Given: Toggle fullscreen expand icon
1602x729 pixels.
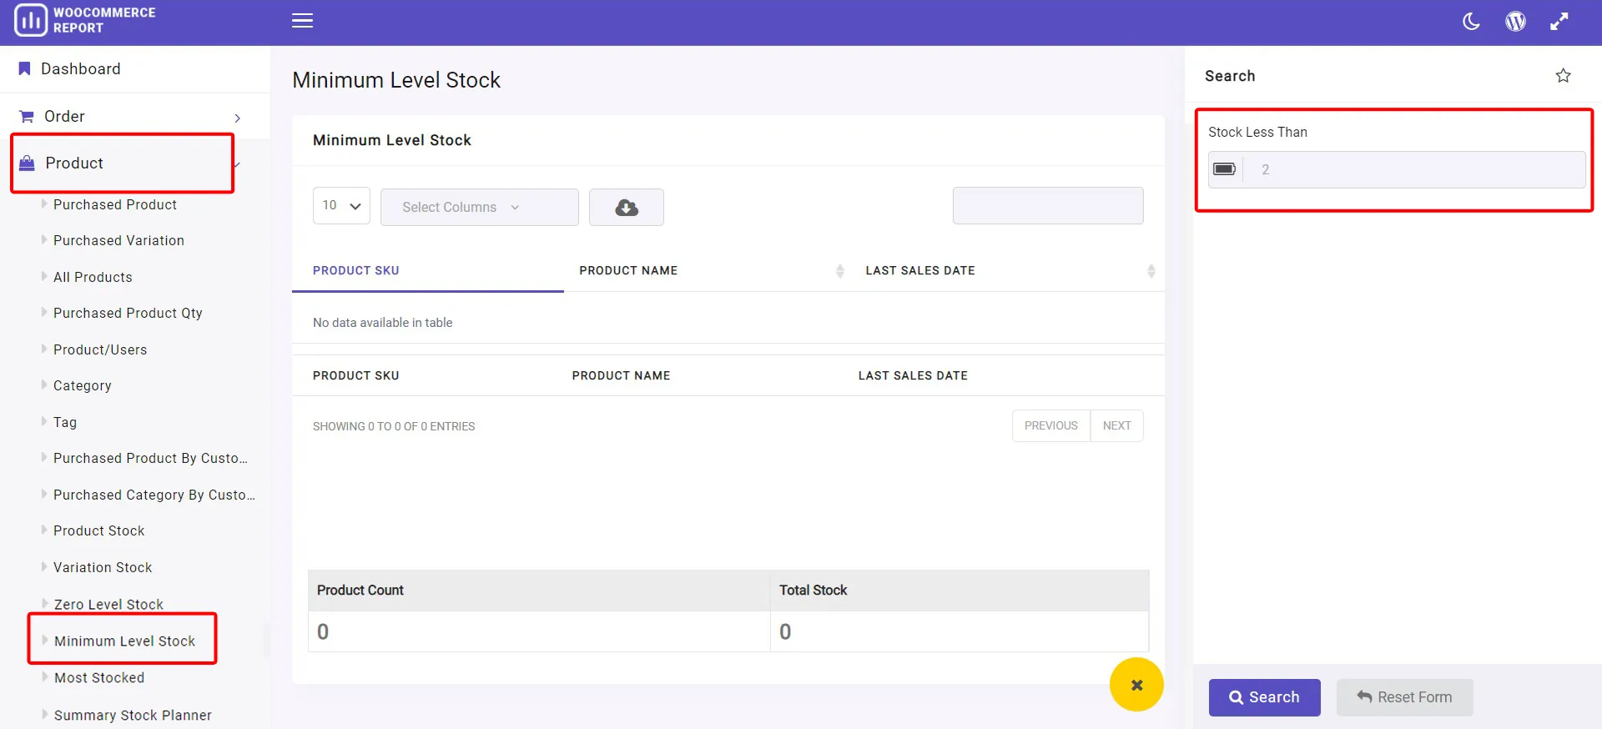Looking at the screenshot, I should (x=1559, y=22).
